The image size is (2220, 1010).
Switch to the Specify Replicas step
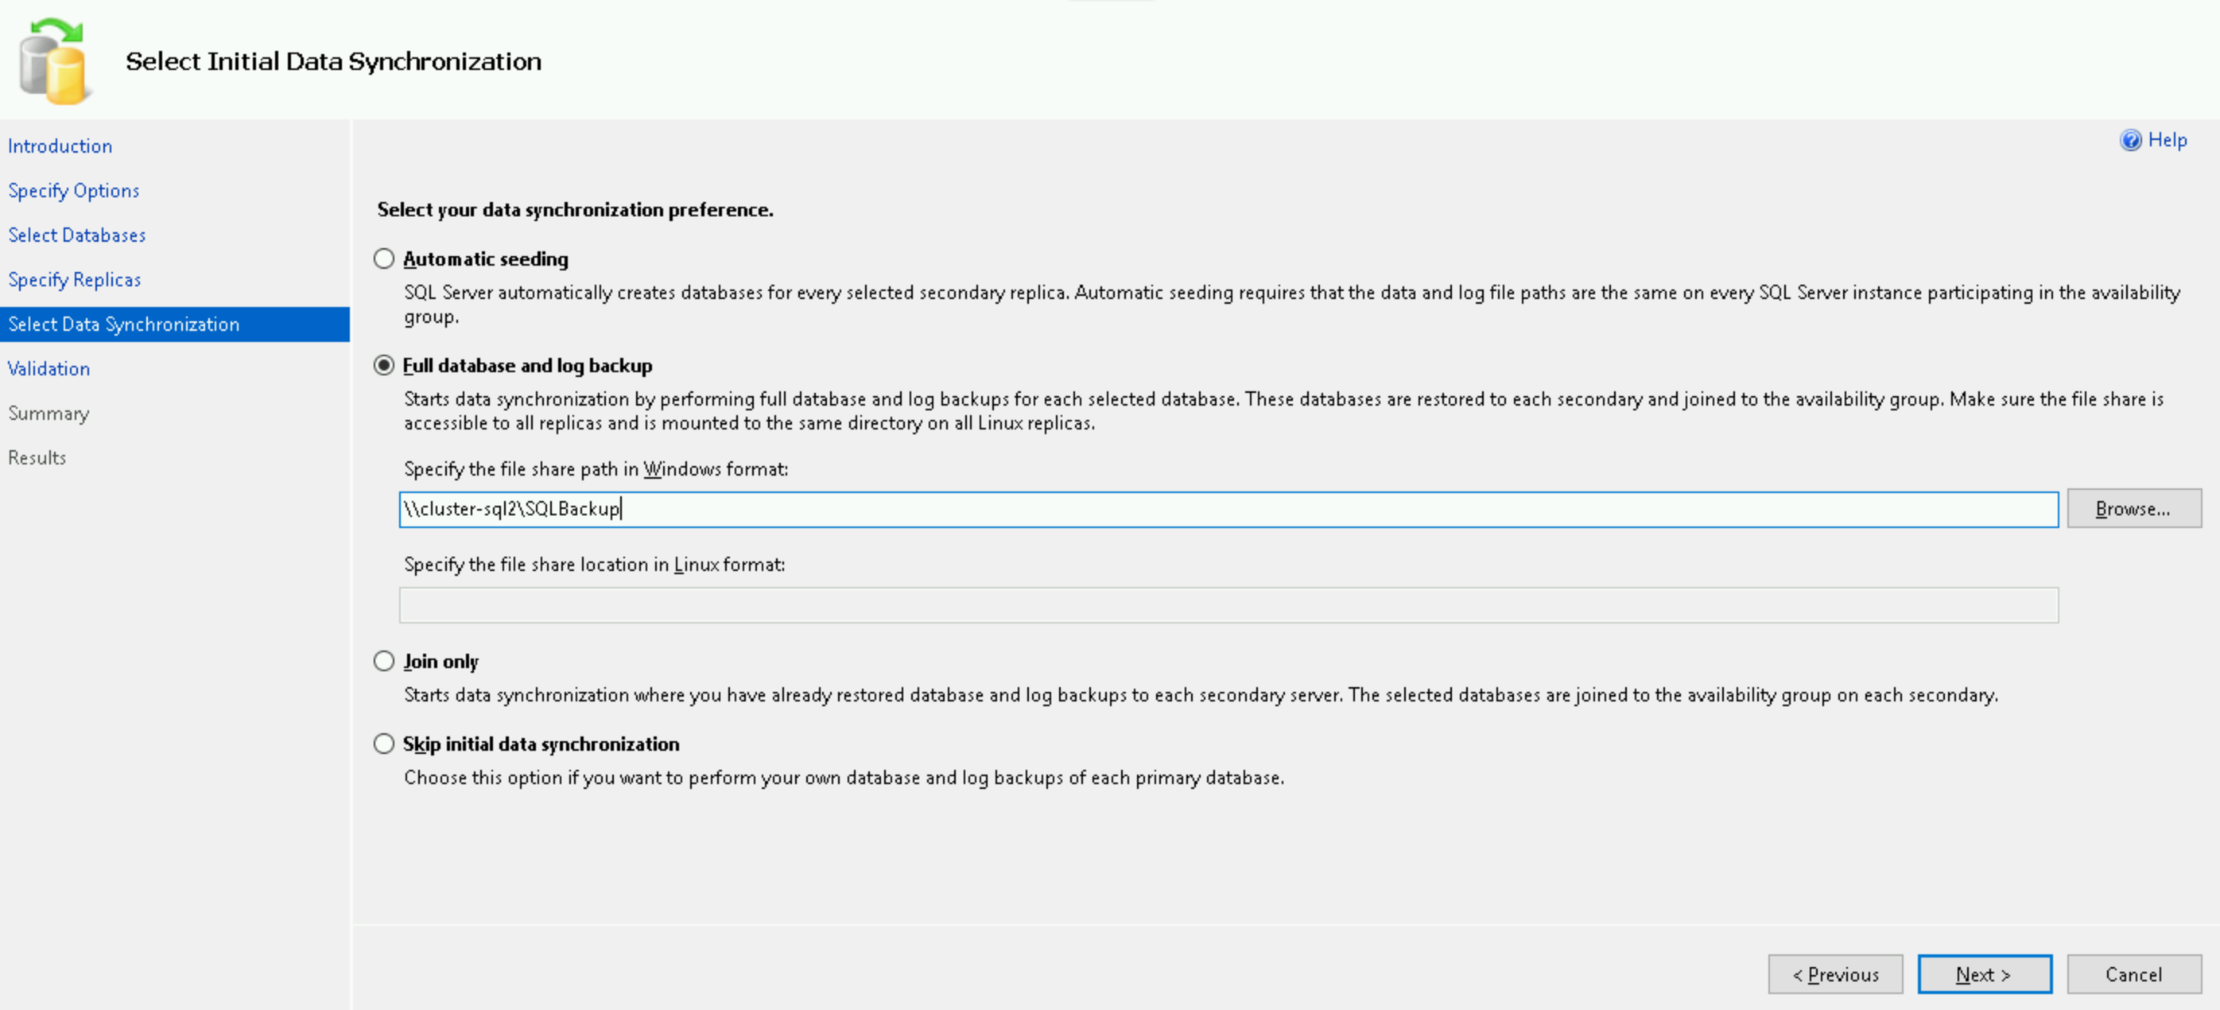(x=74, y=280)
